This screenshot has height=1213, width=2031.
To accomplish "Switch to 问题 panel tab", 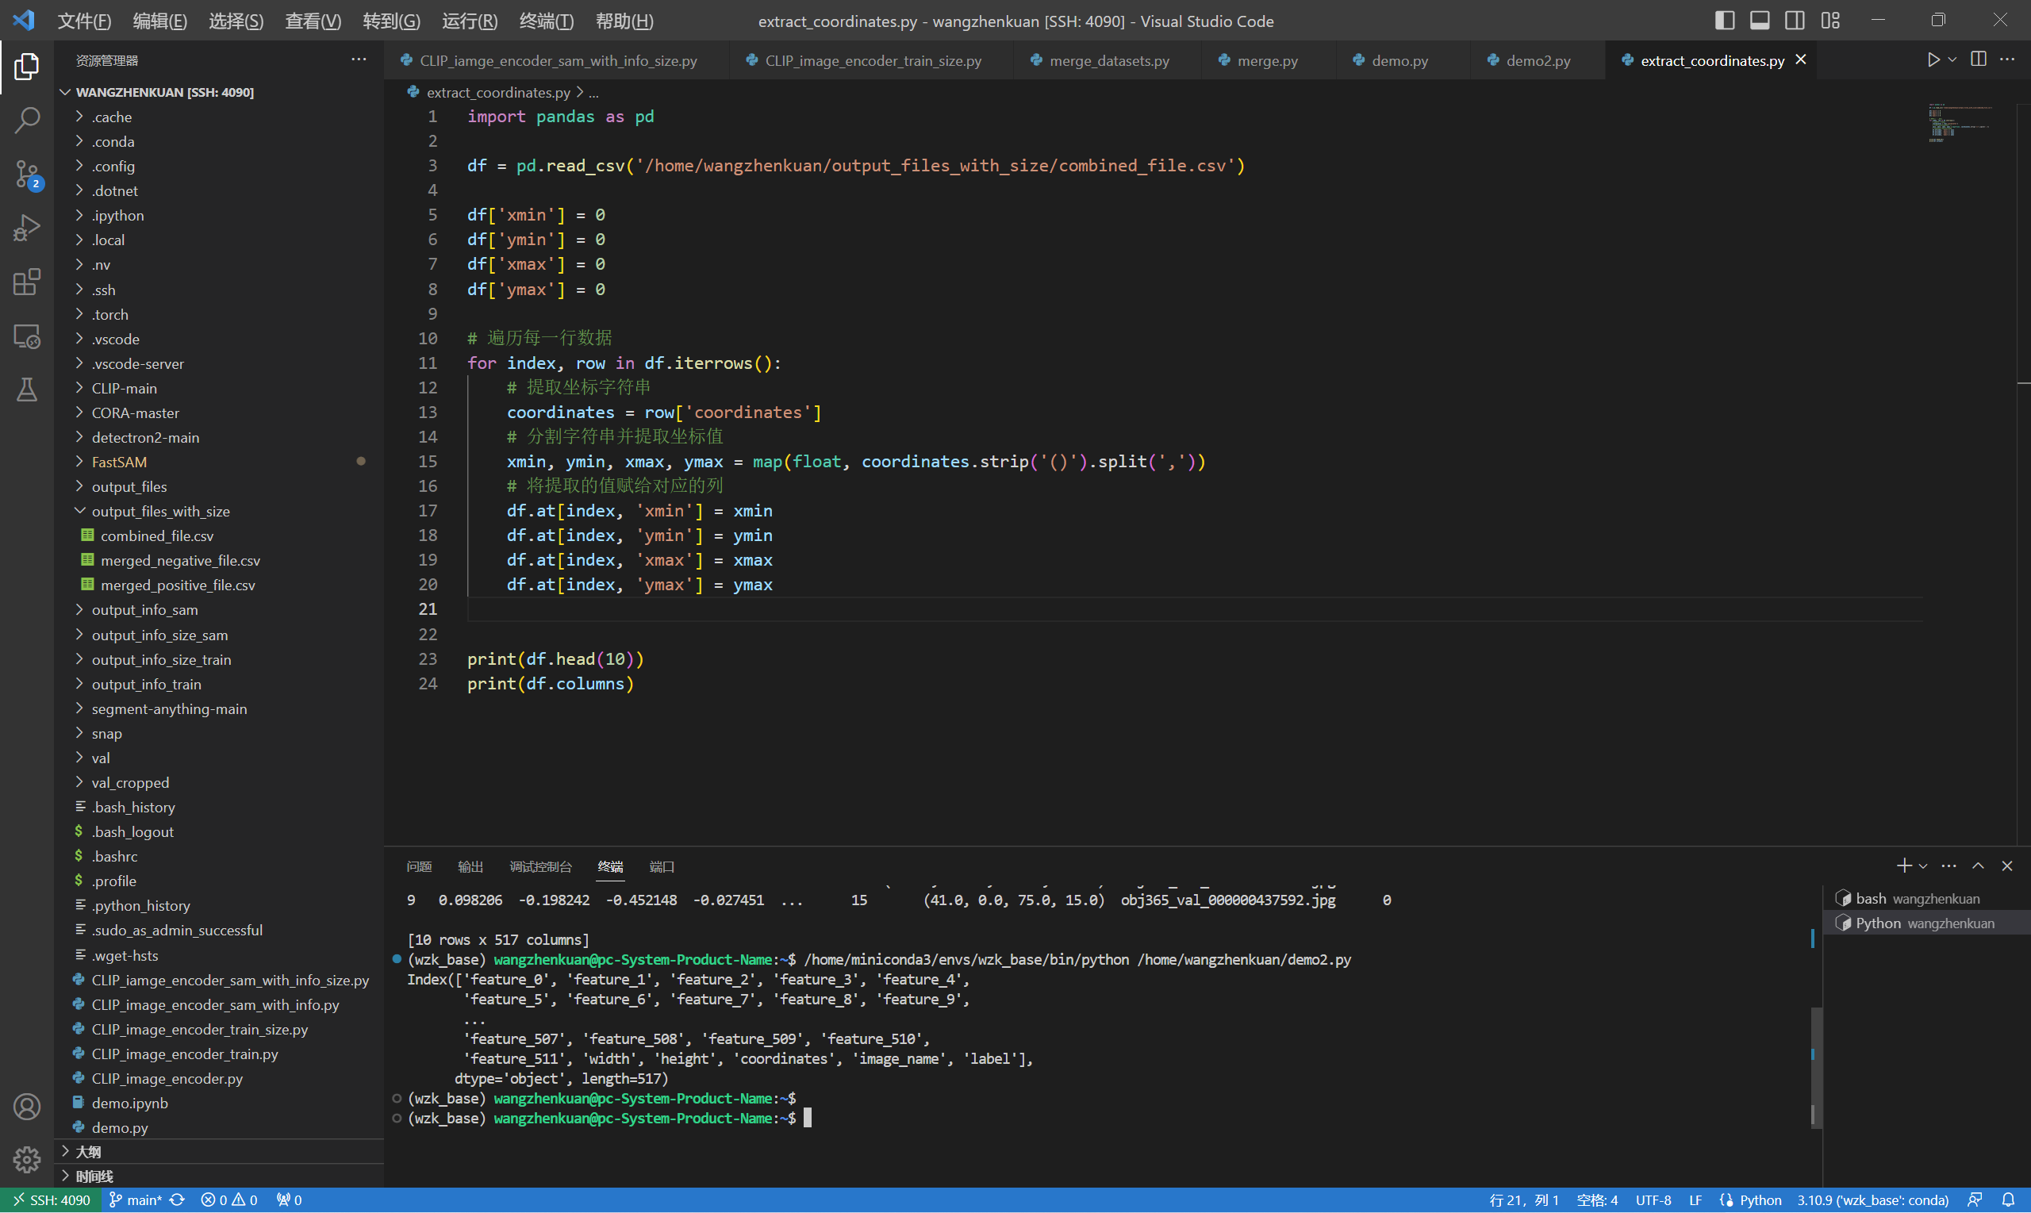I will [x=418, y=866].
